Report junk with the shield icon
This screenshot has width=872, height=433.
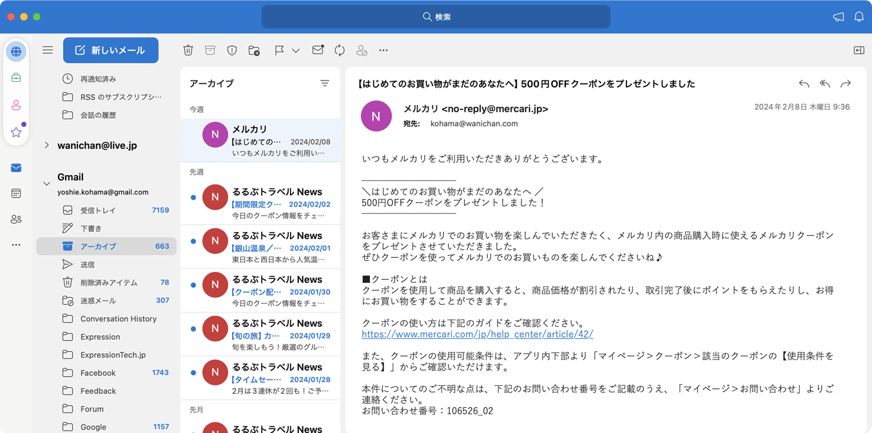[x=232, y=50]
